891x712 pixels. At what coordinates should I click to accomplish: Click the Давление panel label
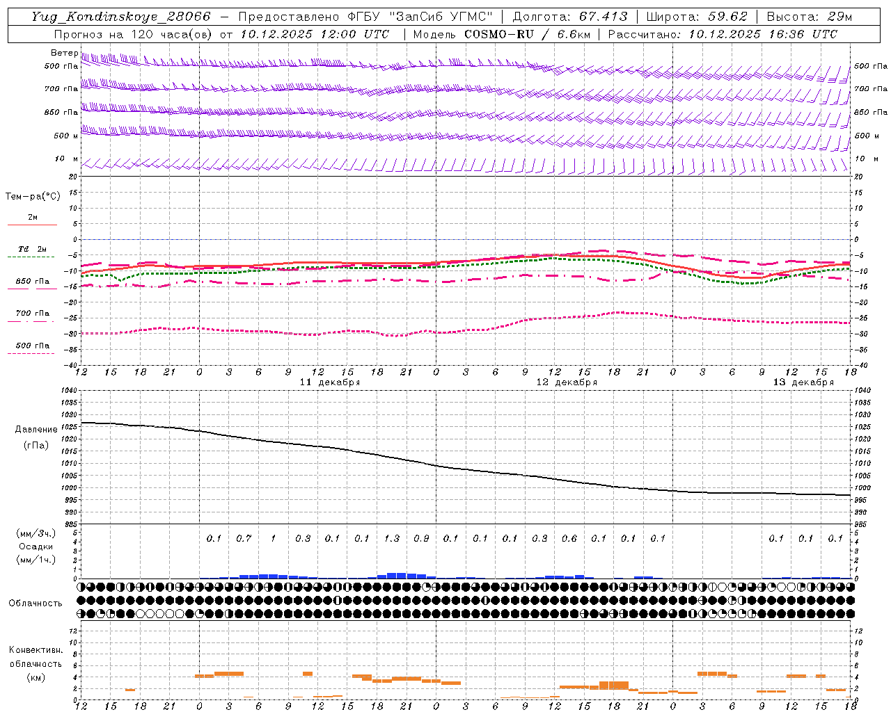(36, 430)
